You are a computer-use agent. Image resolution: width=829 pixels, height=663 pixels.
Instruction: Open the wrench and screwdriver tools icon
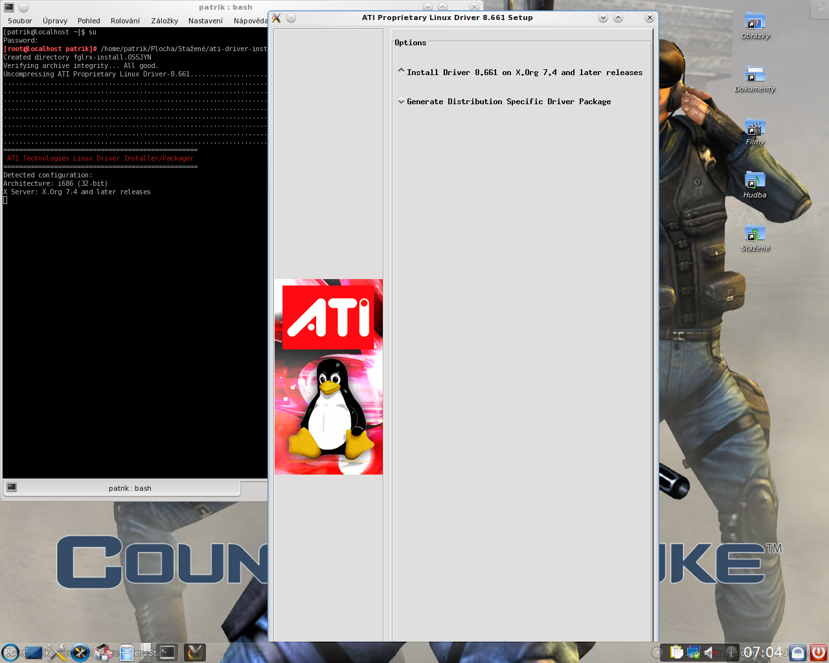pos(57,653)
